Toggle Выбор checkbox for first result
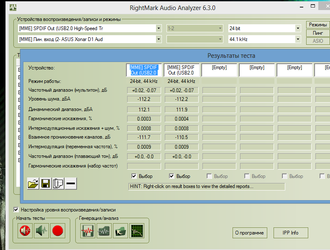The height and width of the screenshot is (250, 330). (134, 176)
